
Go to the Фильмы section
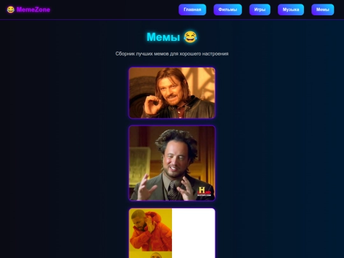click(x=227, y=10)
